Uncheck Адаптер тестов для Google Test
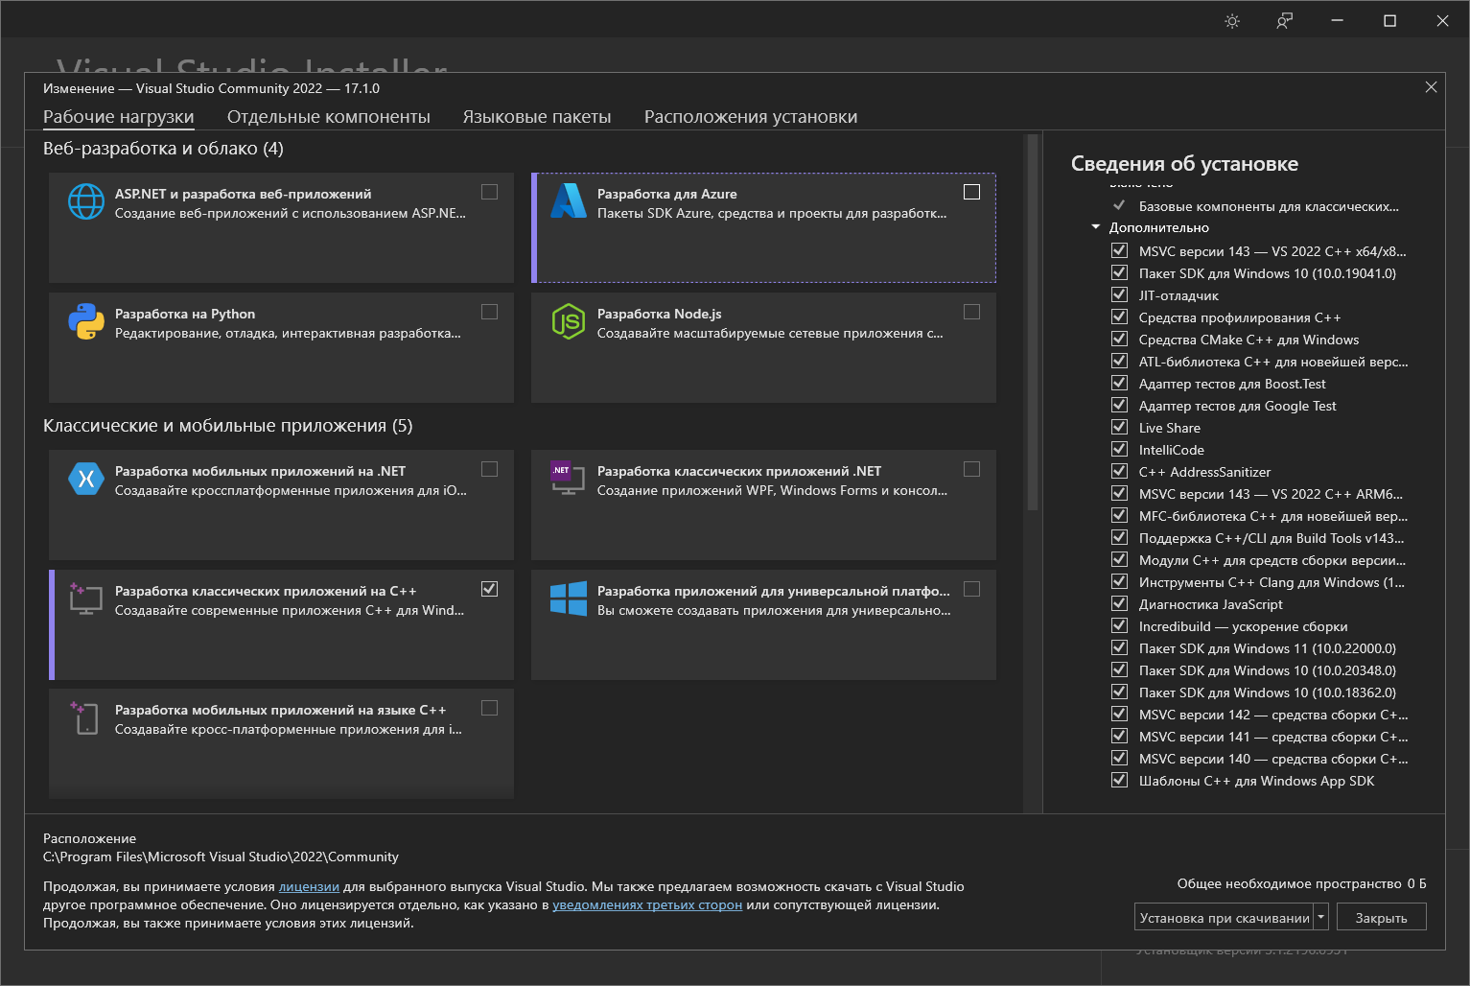This screenshot has height=986, width=1470. click(x=1119, y=405)
